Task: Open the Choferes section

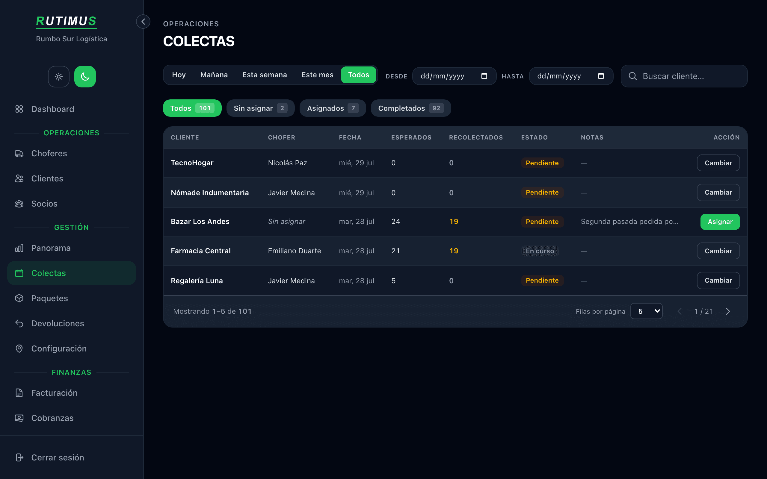Action: [x=72, y=153]
